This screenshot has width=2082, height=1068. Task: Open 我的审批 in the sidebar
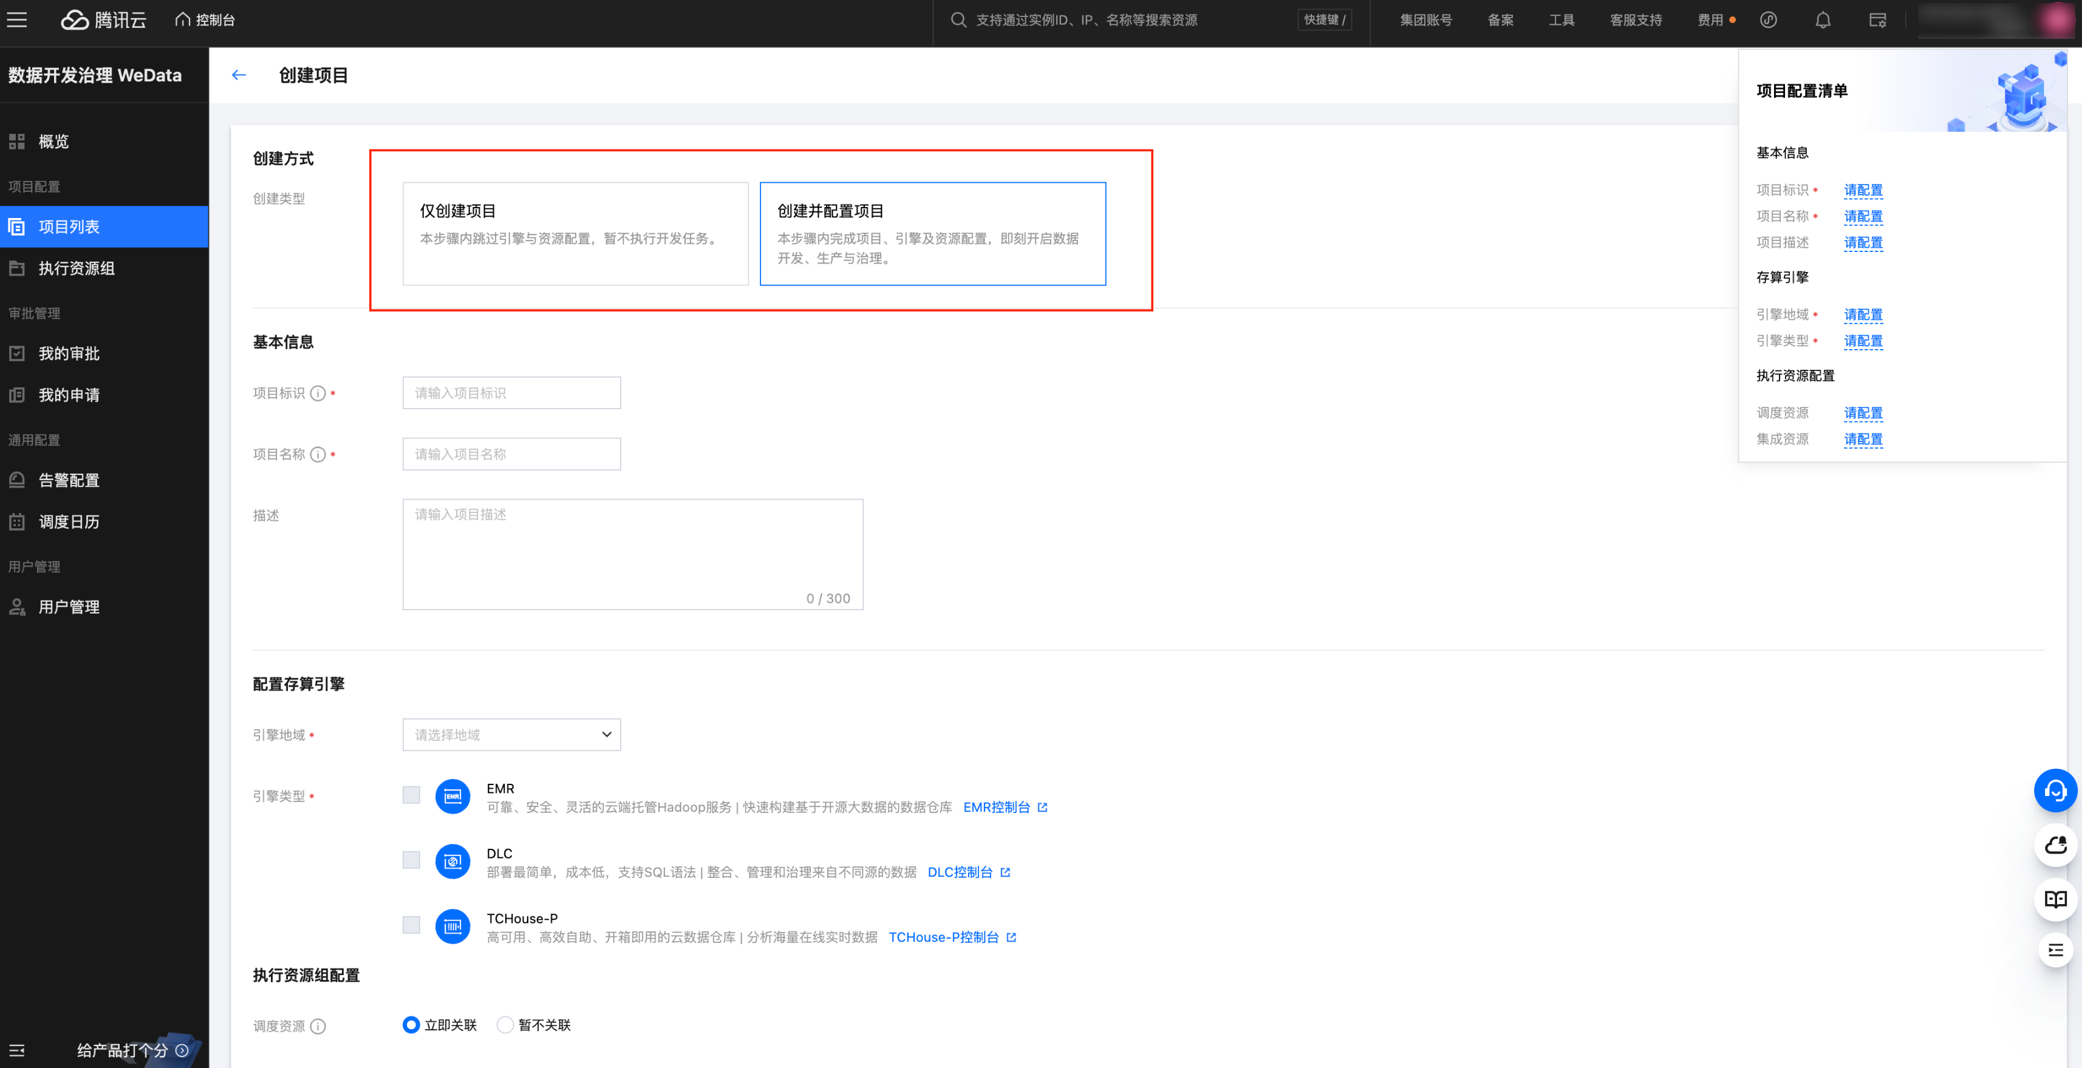click(x=104, y=354)
